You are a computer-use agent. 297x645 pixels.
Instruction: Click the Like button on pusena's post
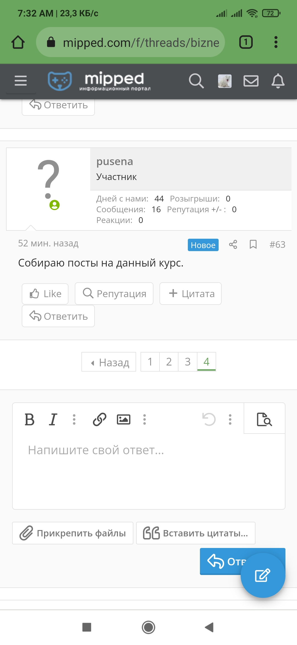45,294
